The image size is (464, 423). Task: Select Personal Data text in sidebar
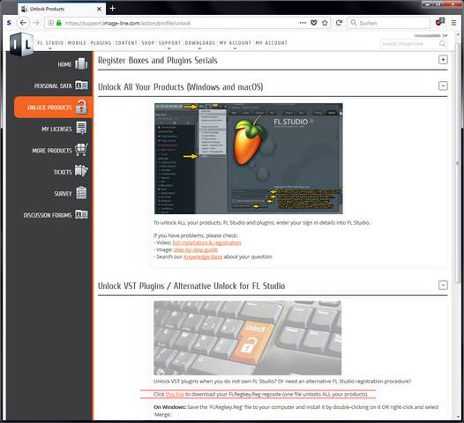click(x=53, y=86)
